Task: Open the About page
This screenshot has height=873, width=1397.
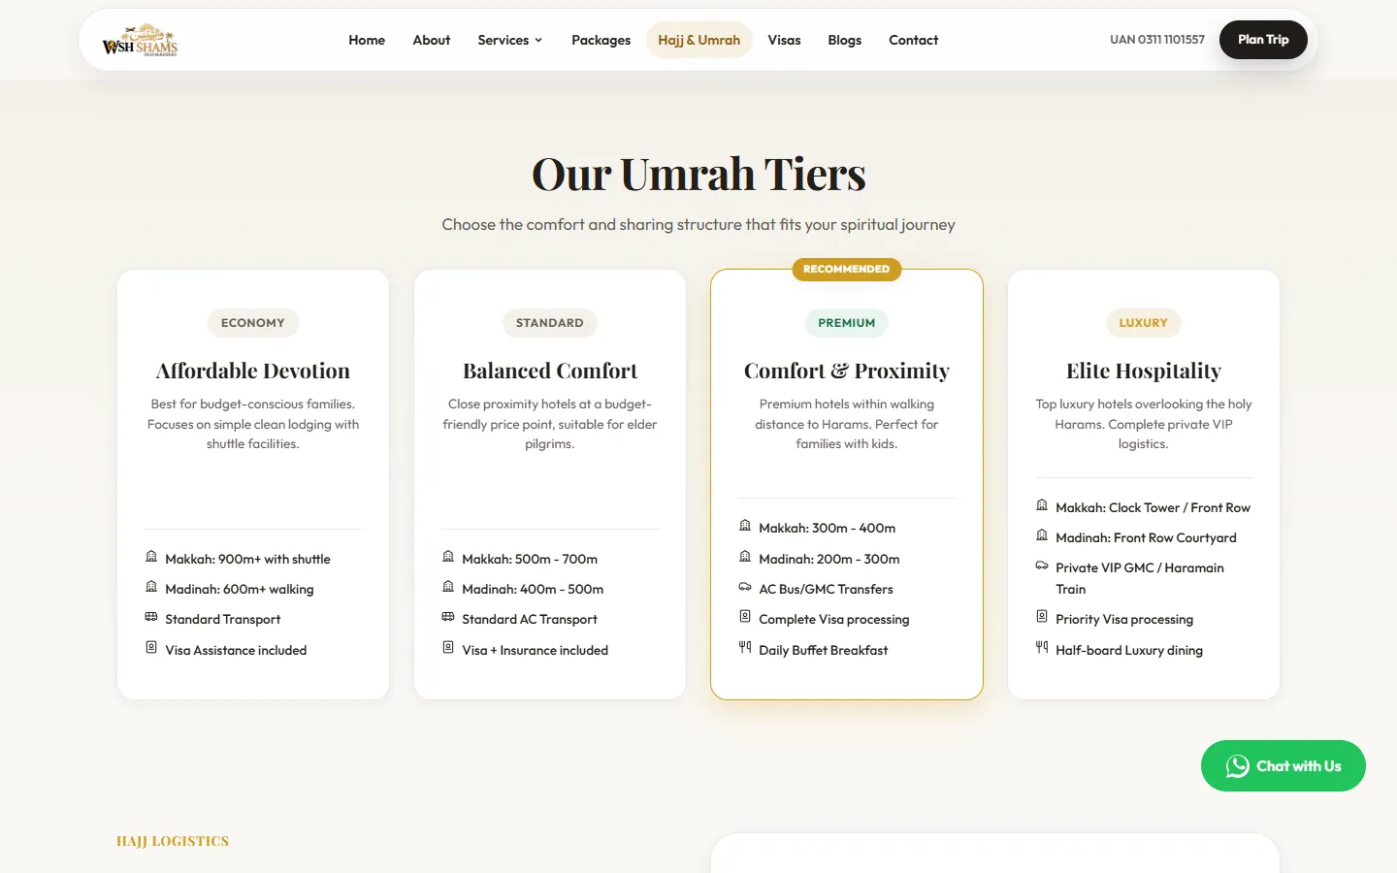Action: click(432, 40)
